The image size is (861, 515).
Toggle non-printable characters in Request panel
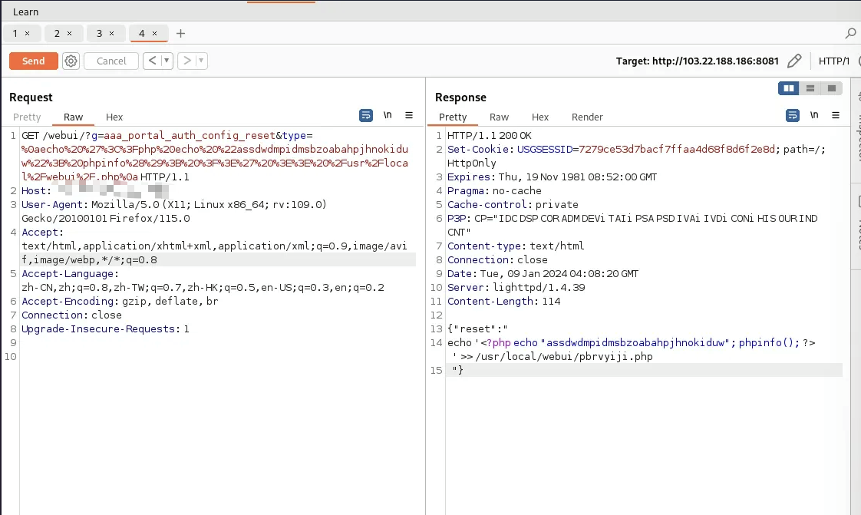pyautogui.click(x=388, y=115)
